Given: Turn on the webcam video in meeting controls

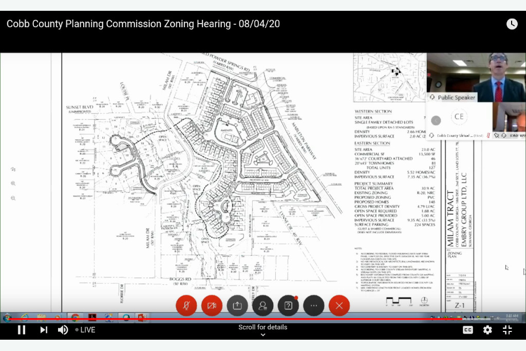Looking at the screenshot, I should click(x=212, y=305).
